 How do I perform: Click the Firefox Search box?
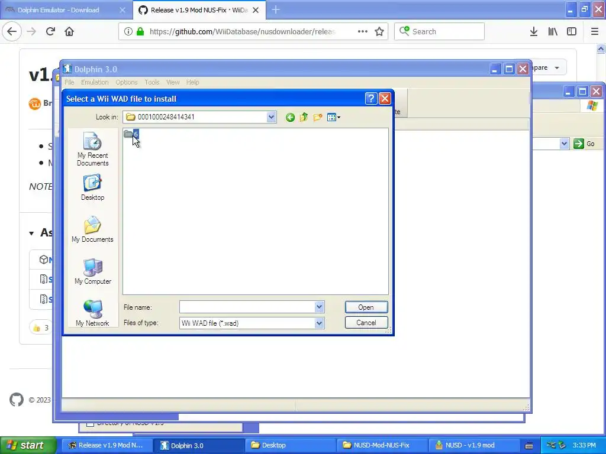point(440,31)
